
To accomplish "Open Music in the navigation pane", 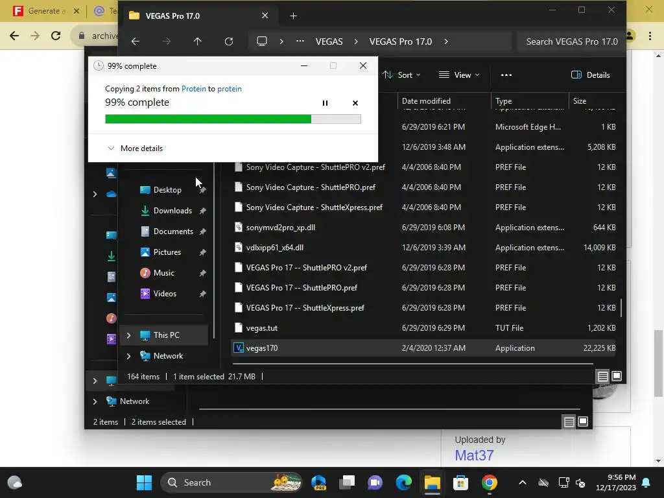I will coord(163,273).
